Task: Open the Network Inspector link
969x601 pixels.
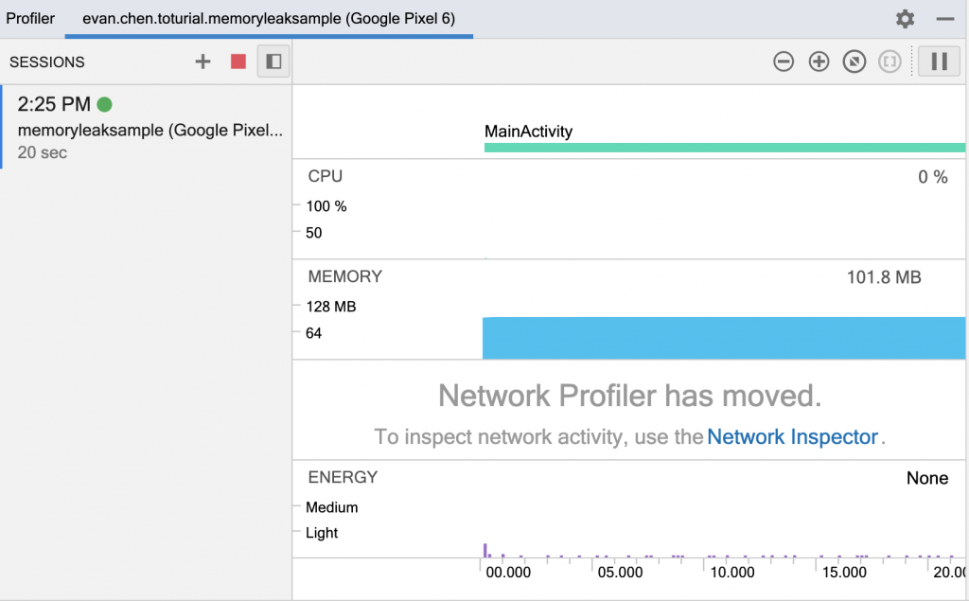Action: [793, 437]
